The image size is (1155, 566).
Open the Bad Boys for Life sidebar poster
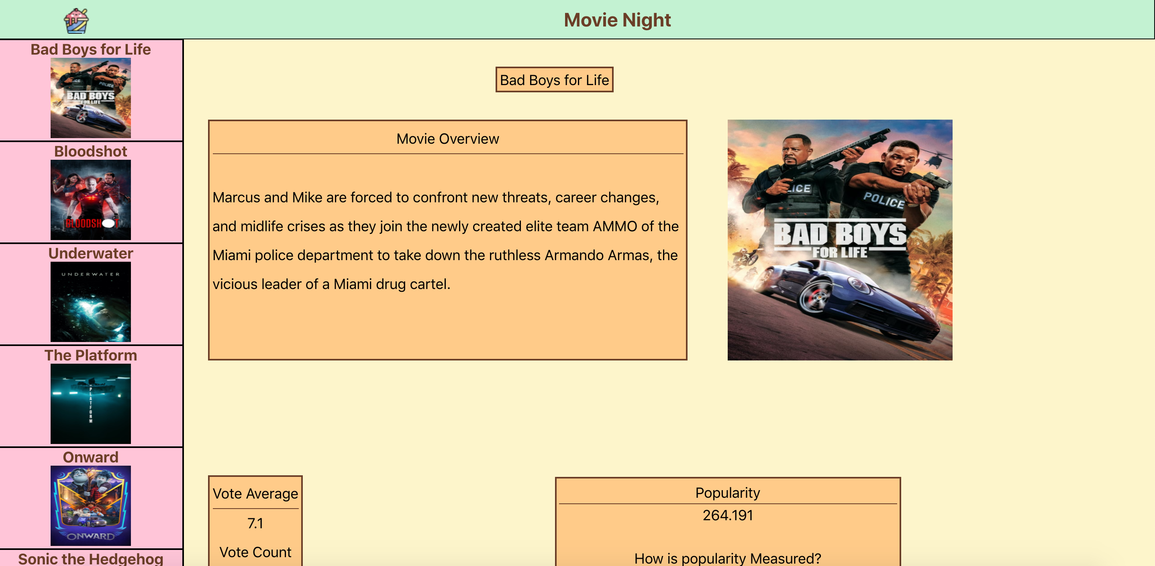click(x=91, y=98)
